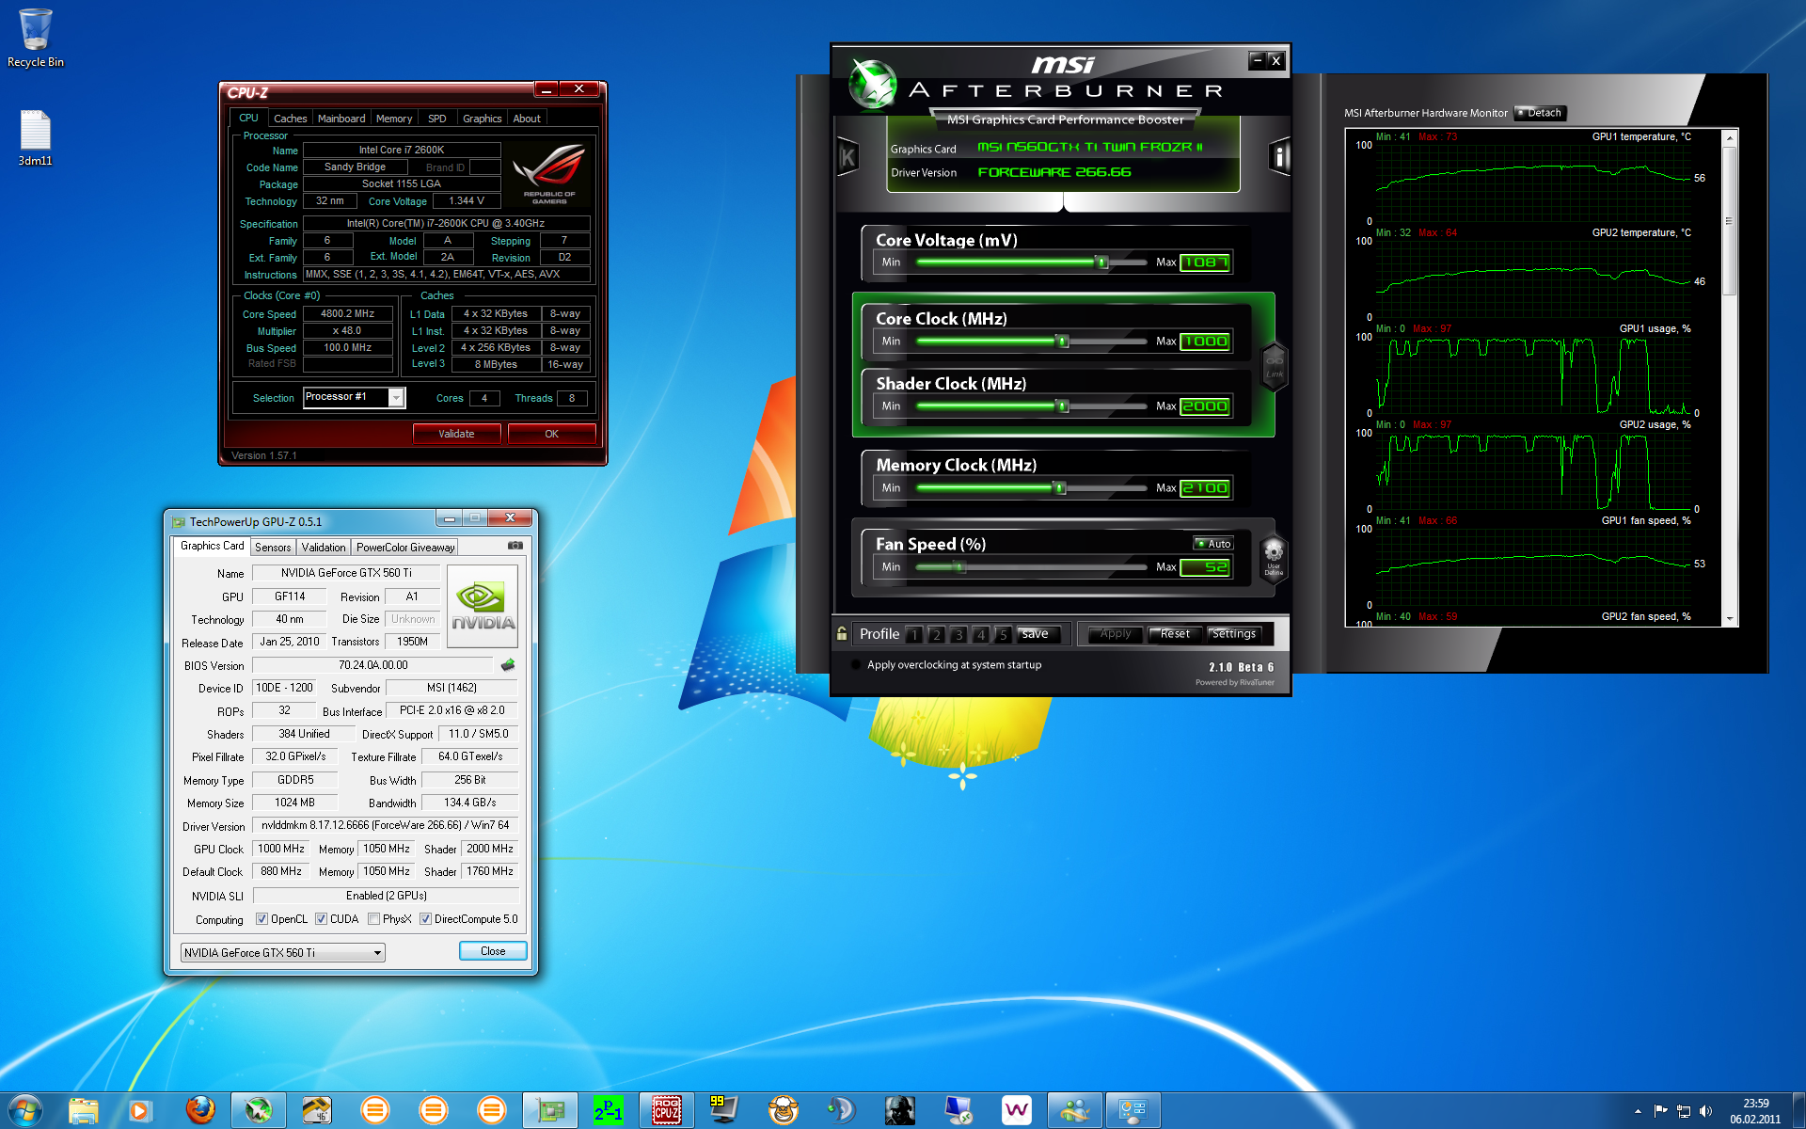The height and width of the screenshot is (1129, 1806).
Task: Open the volume speaker tray icon
Action: coord(1706,1111)
